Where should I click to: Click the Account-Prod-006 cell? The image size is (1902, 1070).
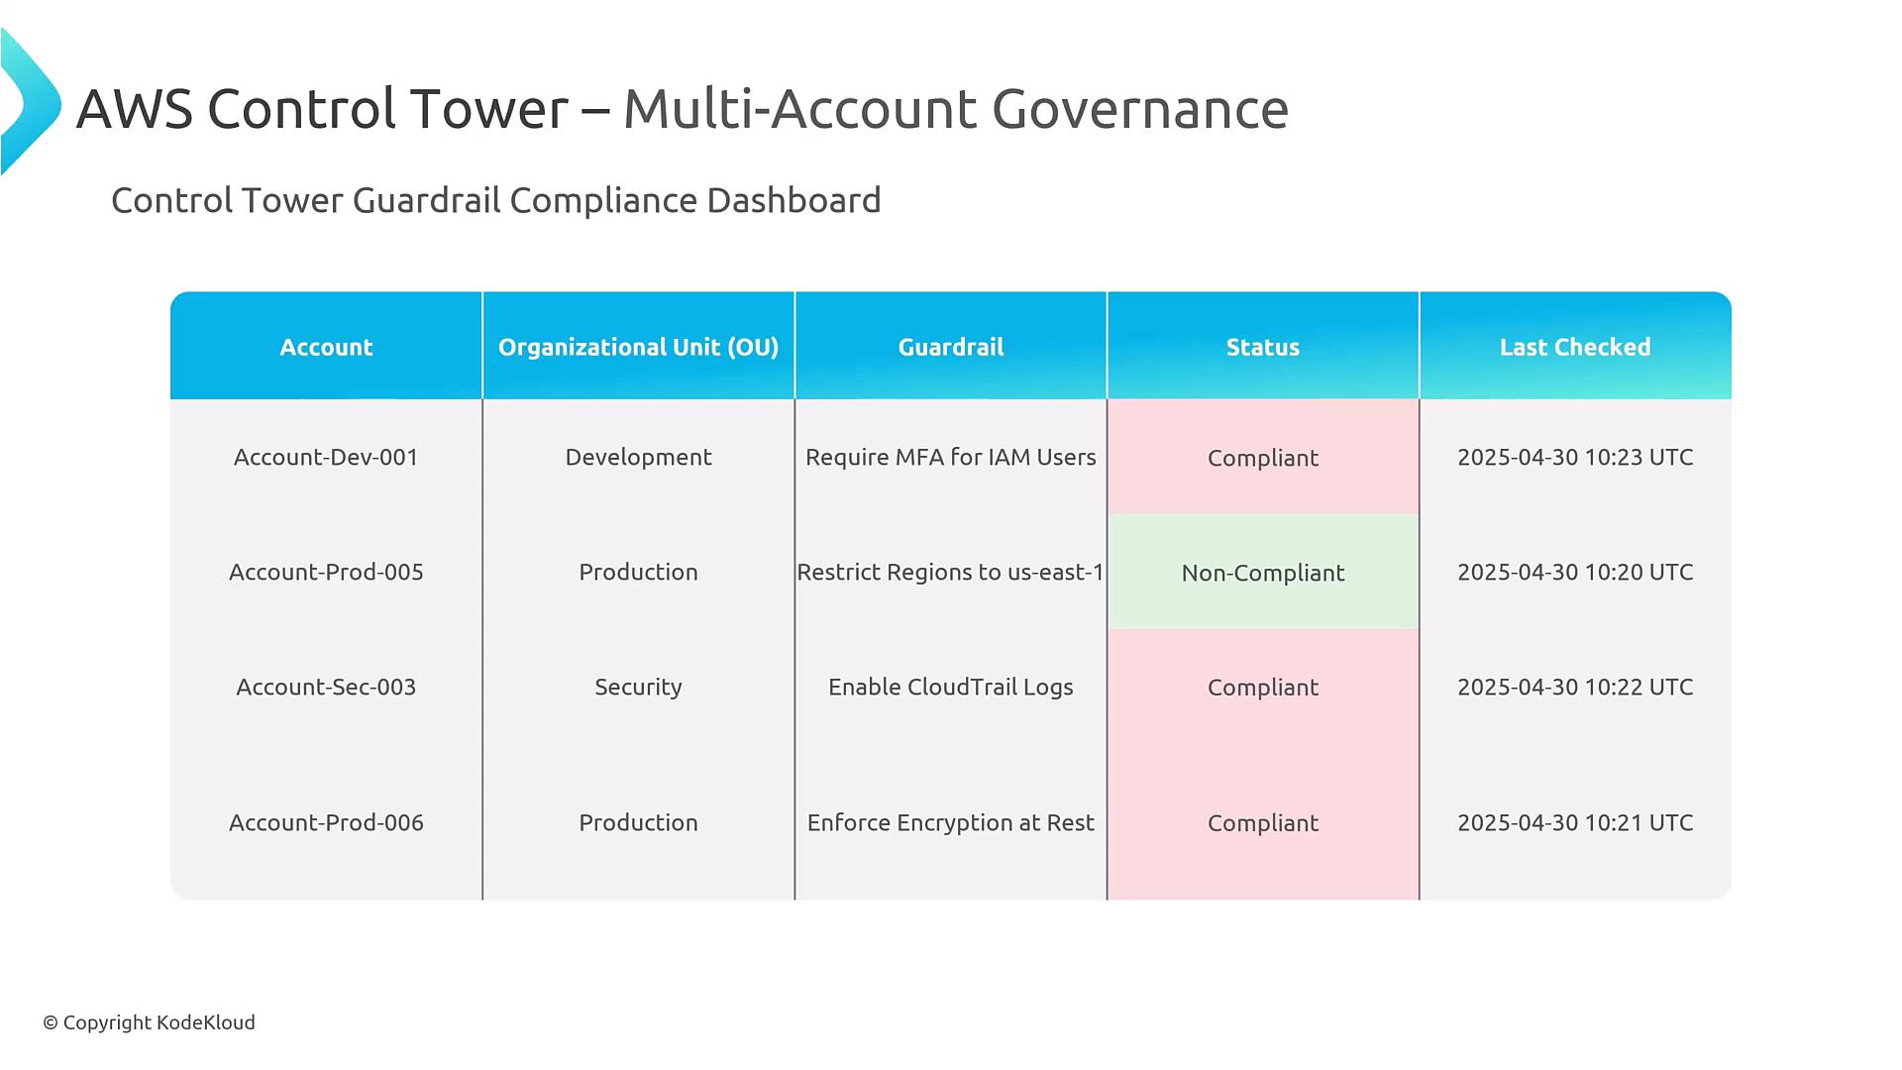point(326,822)
